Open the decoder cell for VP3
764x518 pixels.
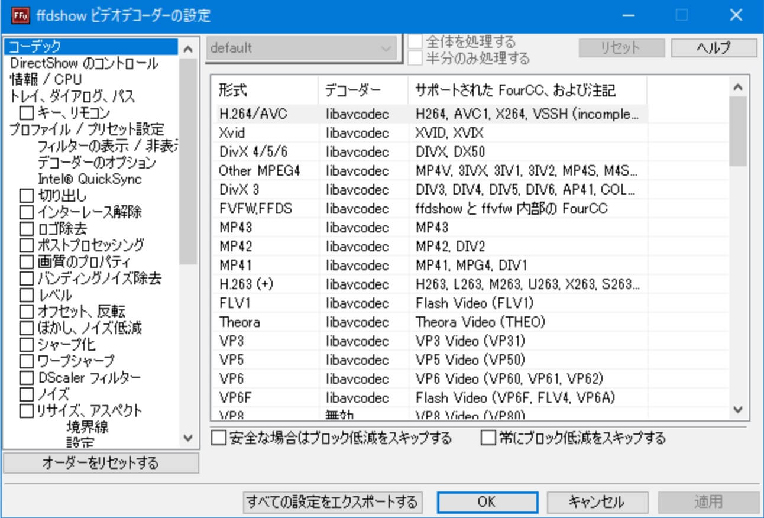coord(363,341)
